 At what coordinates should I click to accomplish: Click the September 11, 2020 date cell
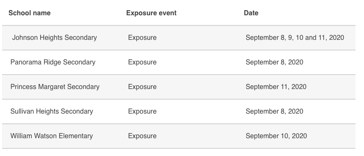pyautogui.click(x=276, y=87)
